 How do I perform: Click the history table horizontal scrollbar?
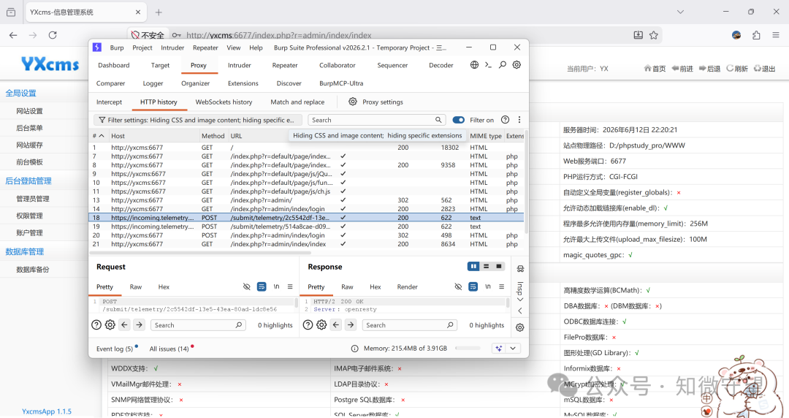(x=200, y=253)
